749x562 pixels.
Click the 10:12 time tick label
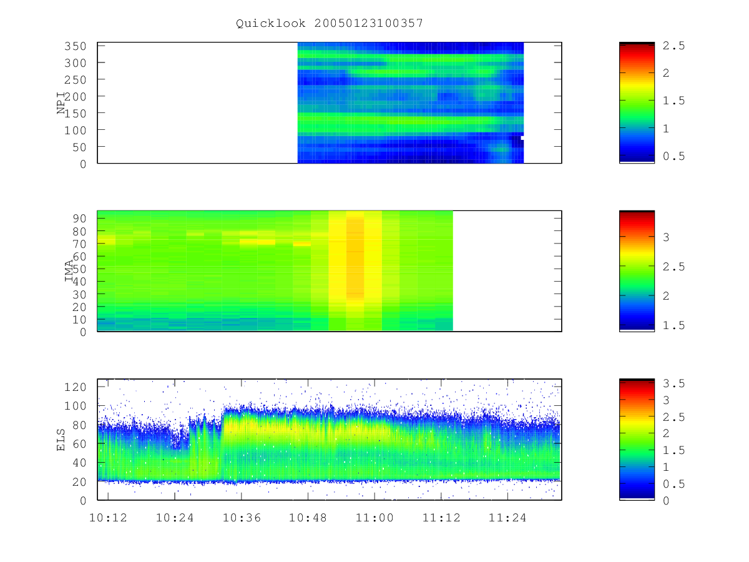(108, 518)
